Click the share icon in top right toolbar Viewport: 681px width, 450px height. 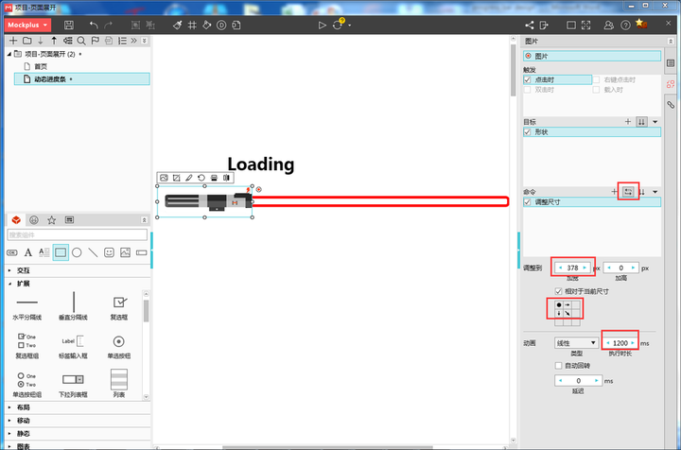click(x=529, y=26)
